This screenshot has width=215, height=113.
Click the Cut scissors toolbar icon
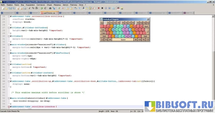tap(30, 8)
